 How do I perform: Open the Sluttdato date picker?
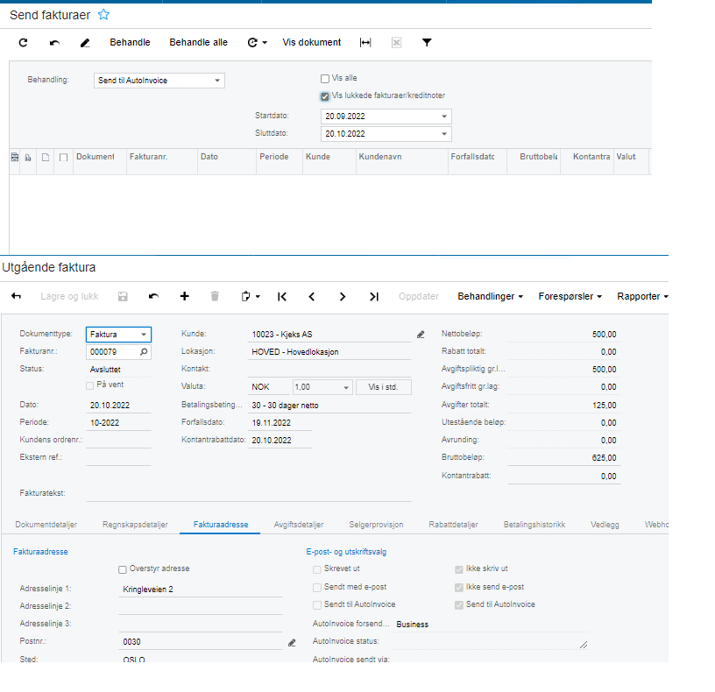444,134
